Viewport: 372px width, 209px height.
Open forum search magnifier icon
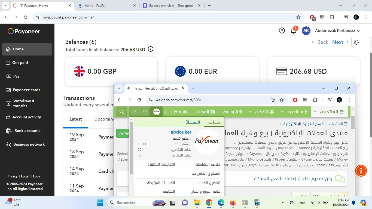pyautogui.click(x=122, y=112)
